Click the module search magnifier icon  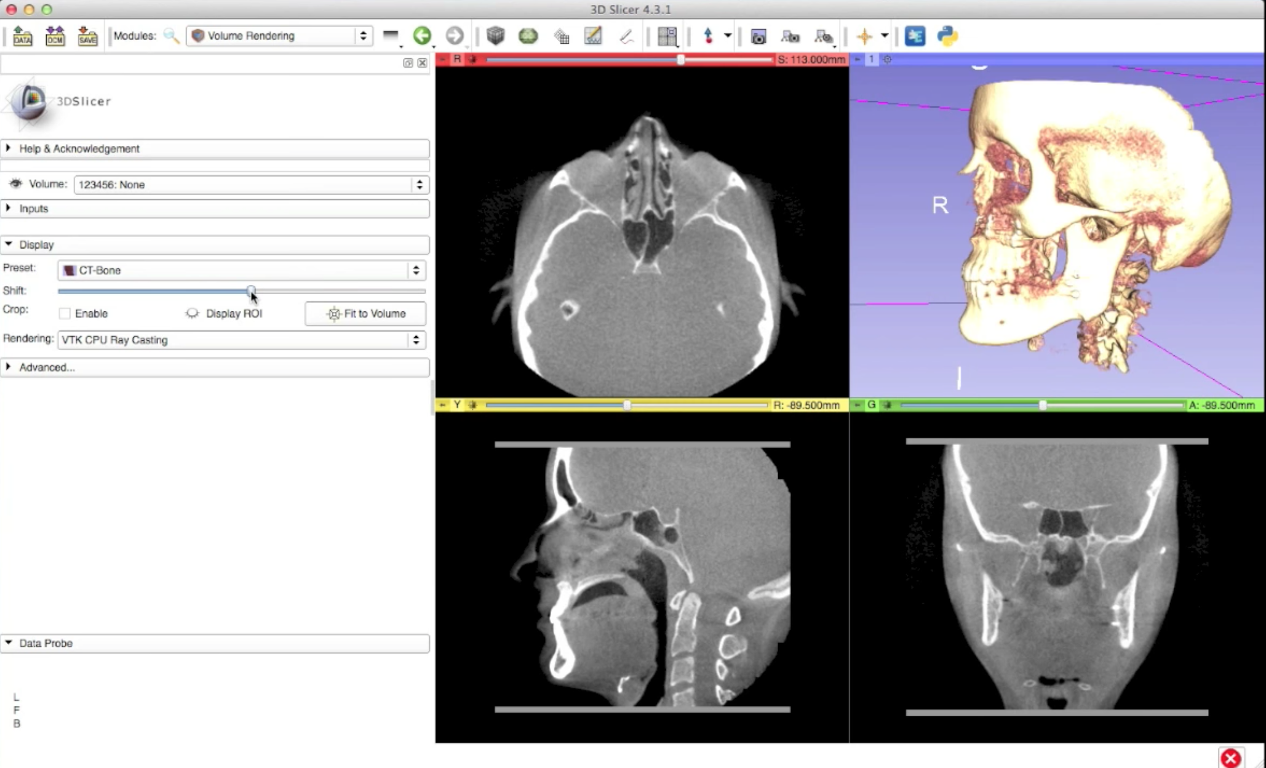pos(171,36)
